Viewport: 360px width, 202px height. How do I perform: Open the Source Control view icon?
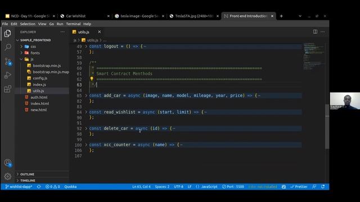(x=8, y=62)
